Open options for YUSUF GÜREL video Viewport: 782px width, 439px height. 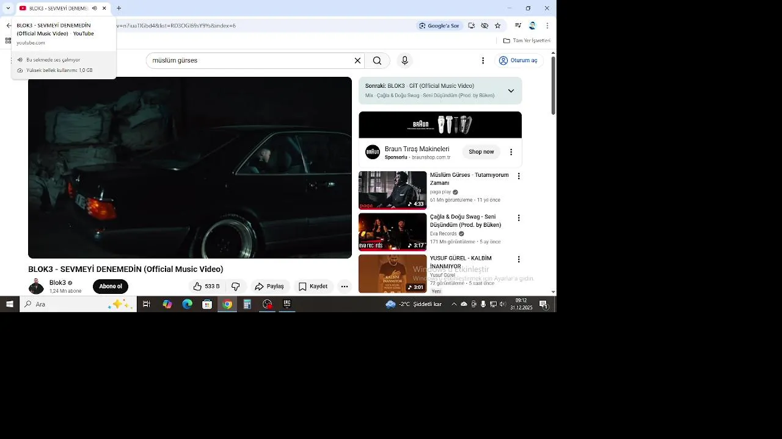point(519,259)
